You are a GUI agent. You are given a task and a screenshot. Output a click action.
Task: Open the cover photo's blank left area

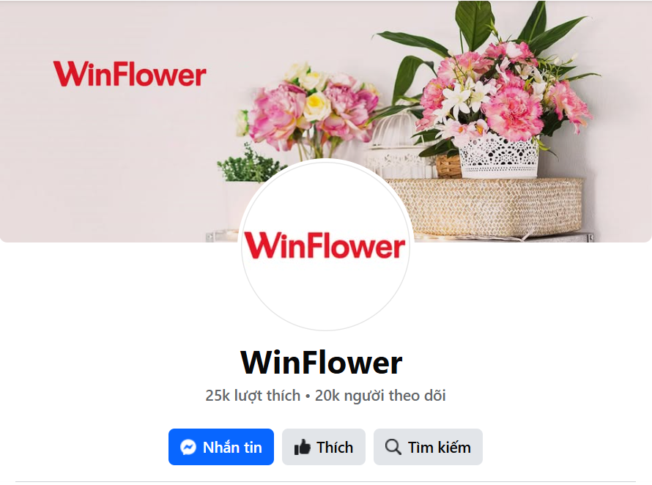pos(104,166)
